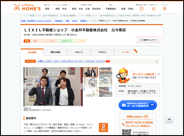Viewport: 184px width, 136px height.
Task: Click the large staff main photo
Action: coord(53,87)
